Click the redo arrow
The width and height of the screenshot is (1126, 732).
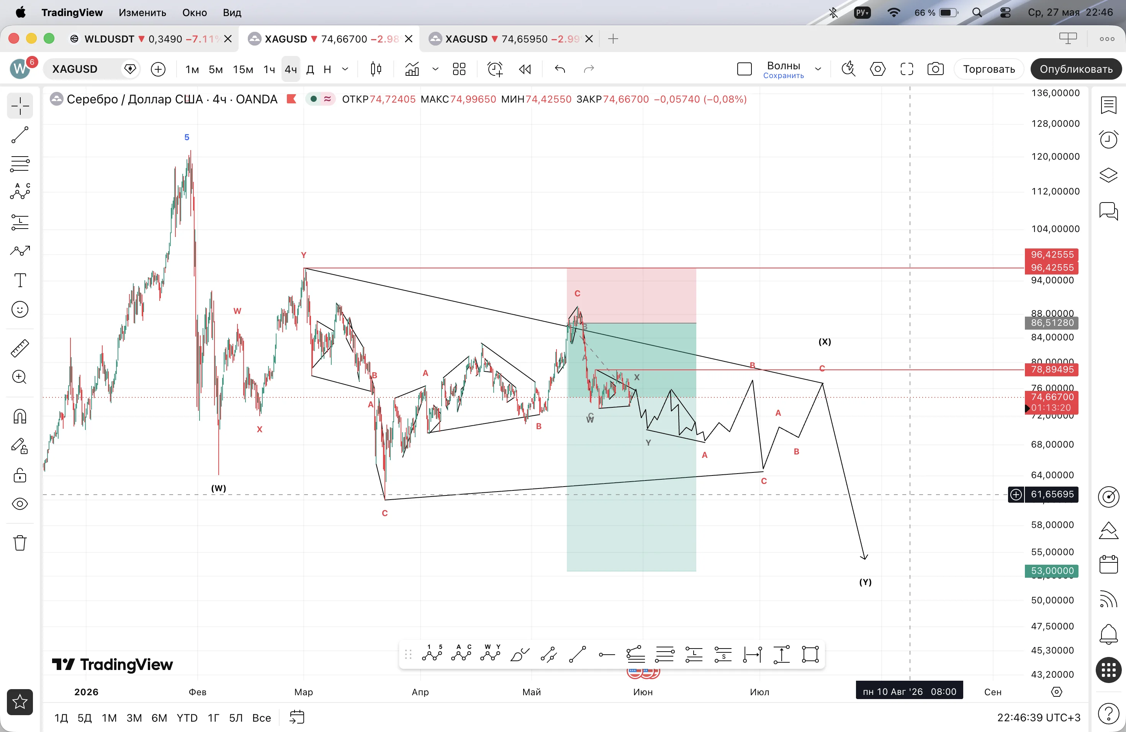coord(589,69)
